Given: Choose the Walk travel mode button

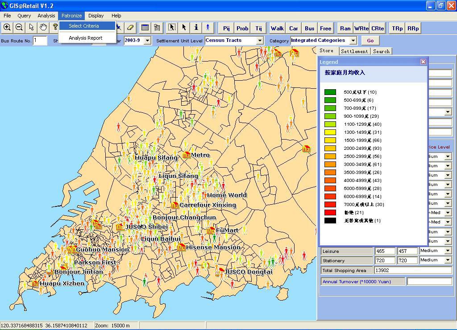Looking at the screenshot, I should coord(277,28).
